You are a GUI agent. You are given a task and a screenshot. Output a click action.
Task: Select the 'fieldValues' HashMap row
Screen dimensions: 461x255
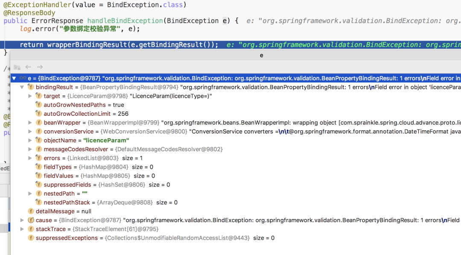[x=236, y=176]
